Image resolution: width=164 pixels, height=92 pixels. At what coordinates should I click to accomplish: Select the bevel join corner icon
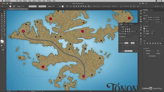click(129, 31)
